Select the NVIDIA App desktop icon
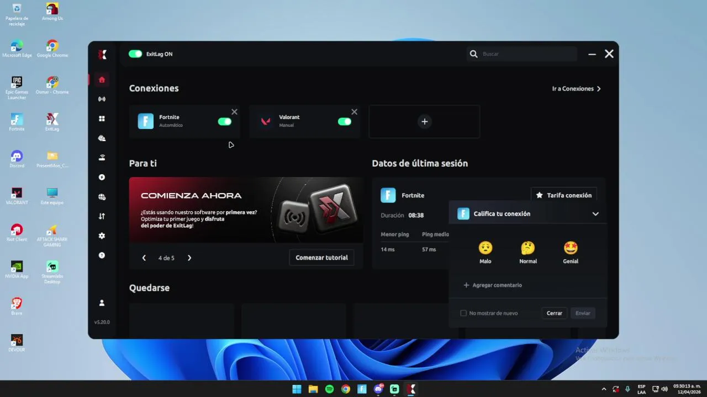This screenshot has width=707, height=397. pyautogui.click(x=17, y=270)
